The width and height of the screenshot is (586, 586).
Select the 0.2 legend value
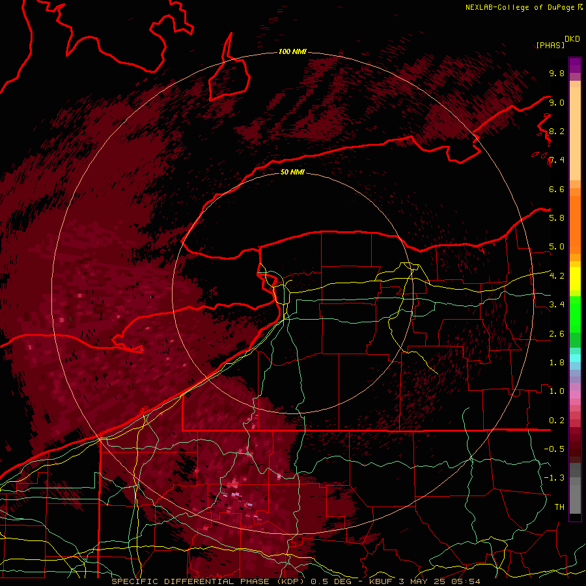(x=557, y=421)
